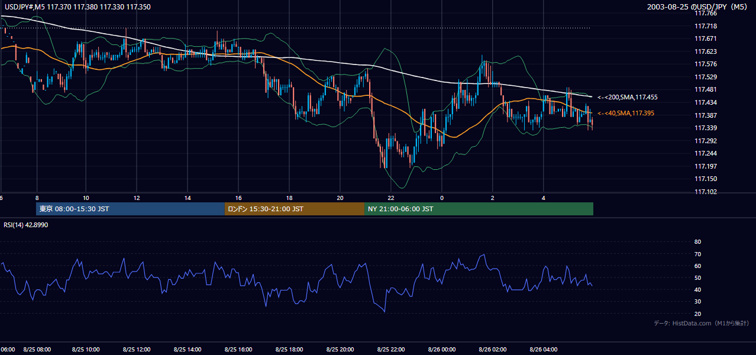
Task: Click hour tick 2 under price chart
Action: point(492,198)
